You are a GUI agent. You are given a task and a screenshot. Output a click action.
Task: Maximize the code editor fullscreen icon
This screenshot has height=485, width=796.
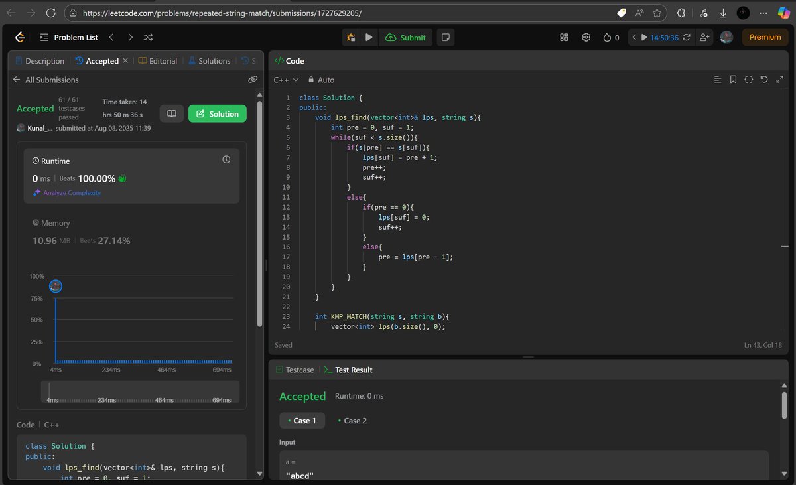click(779, 80)
